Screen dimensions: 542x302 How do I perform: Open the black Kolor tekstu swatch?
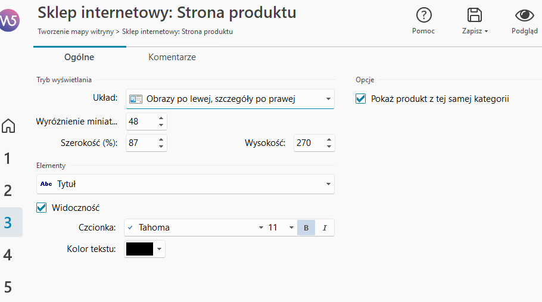[x=140, y=249]
